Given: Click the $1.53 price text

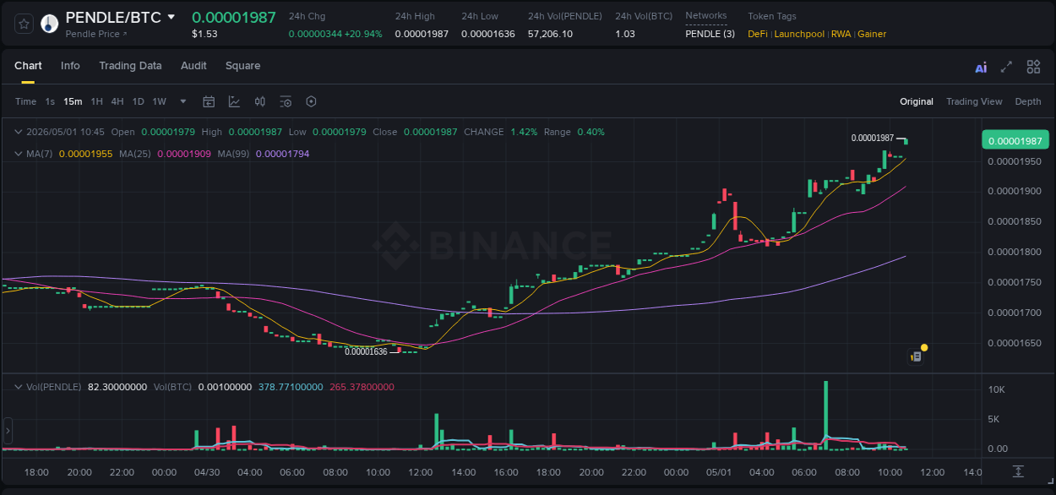Looking at the screenshot, I should (x=204, y=34).
